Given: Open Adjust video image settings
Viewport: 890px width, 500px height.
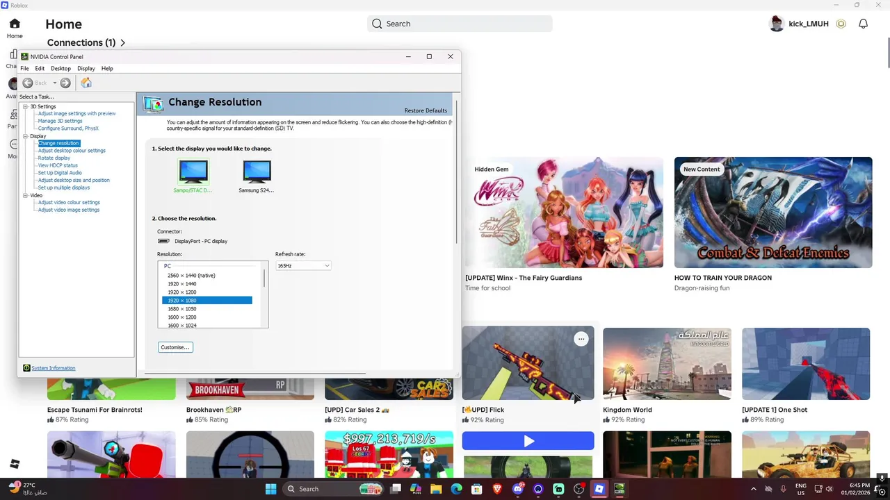Looking at the screenshot, I should (x=69, y=210).
